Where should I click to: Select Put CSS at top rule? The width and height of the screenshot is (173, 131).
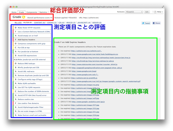tap(32, 48)
